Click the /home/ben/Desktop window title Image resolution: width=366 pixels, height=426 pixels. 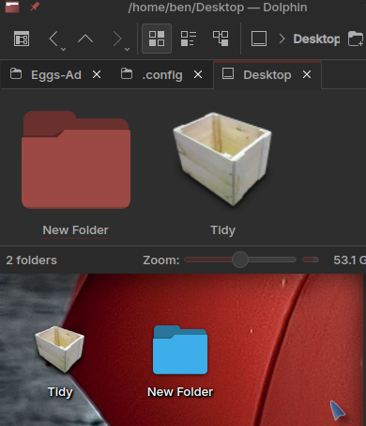coord(218,8)
